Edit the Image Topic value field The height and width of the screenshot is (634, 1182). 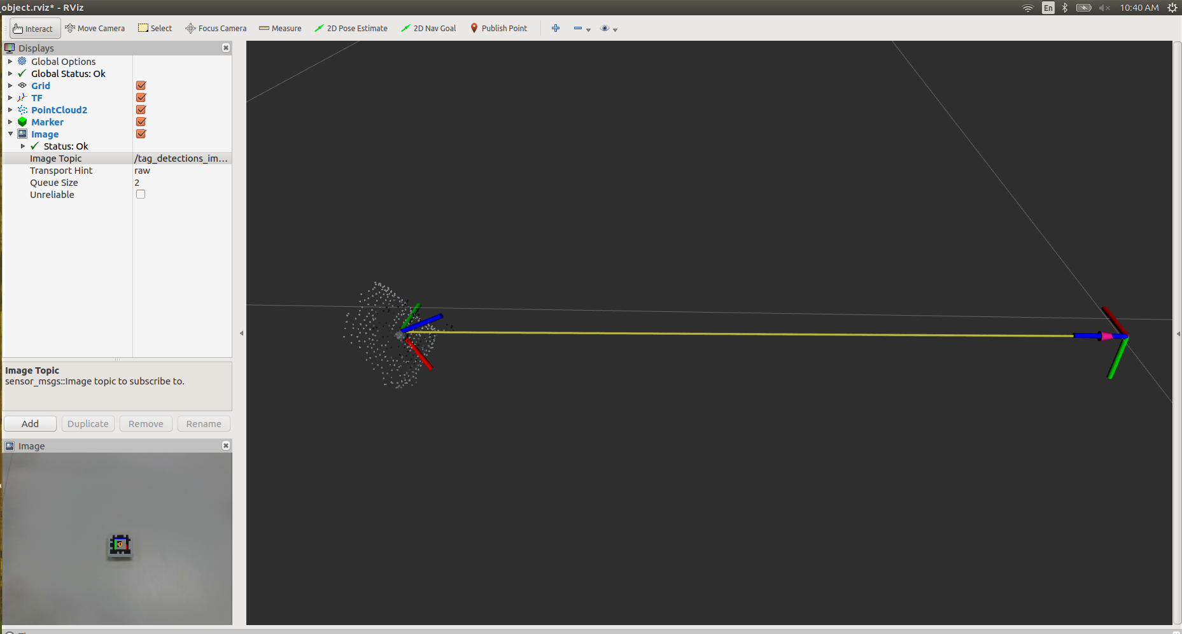pyautogui.click(x=181, y=158)
